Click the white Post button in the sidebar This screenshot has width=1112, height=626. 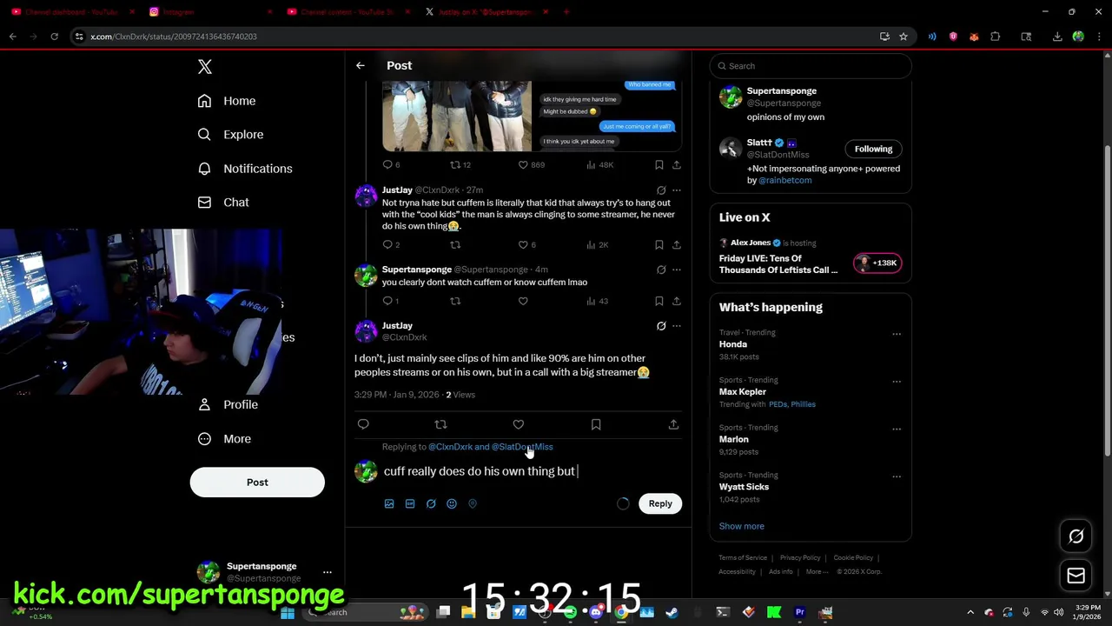257,483
